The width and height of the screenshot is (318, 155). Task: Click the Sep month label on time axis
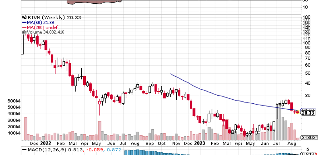(148, 144)
